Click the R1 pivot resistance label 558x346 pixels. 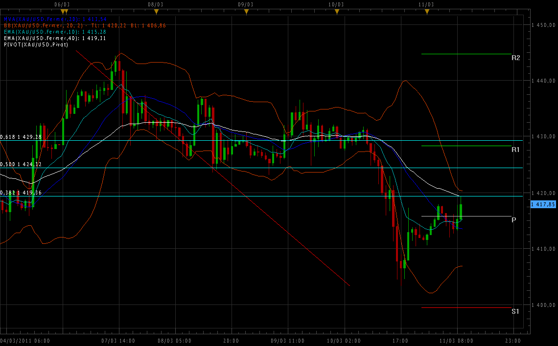[515, 150]
